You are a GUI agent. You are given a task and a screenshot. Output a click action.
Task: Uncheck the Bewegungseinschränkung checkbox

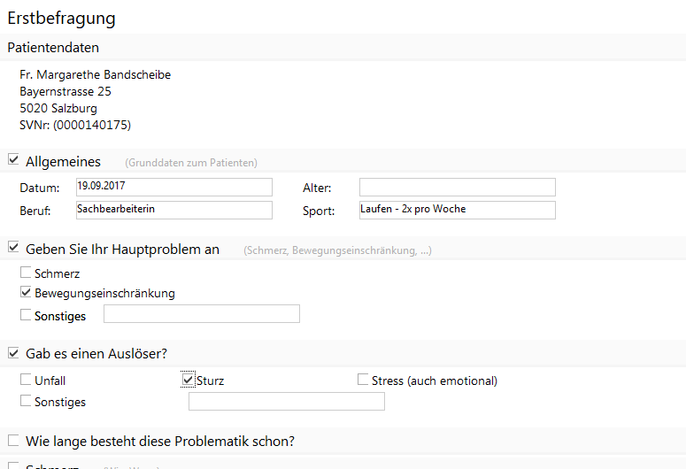[27, 293]
